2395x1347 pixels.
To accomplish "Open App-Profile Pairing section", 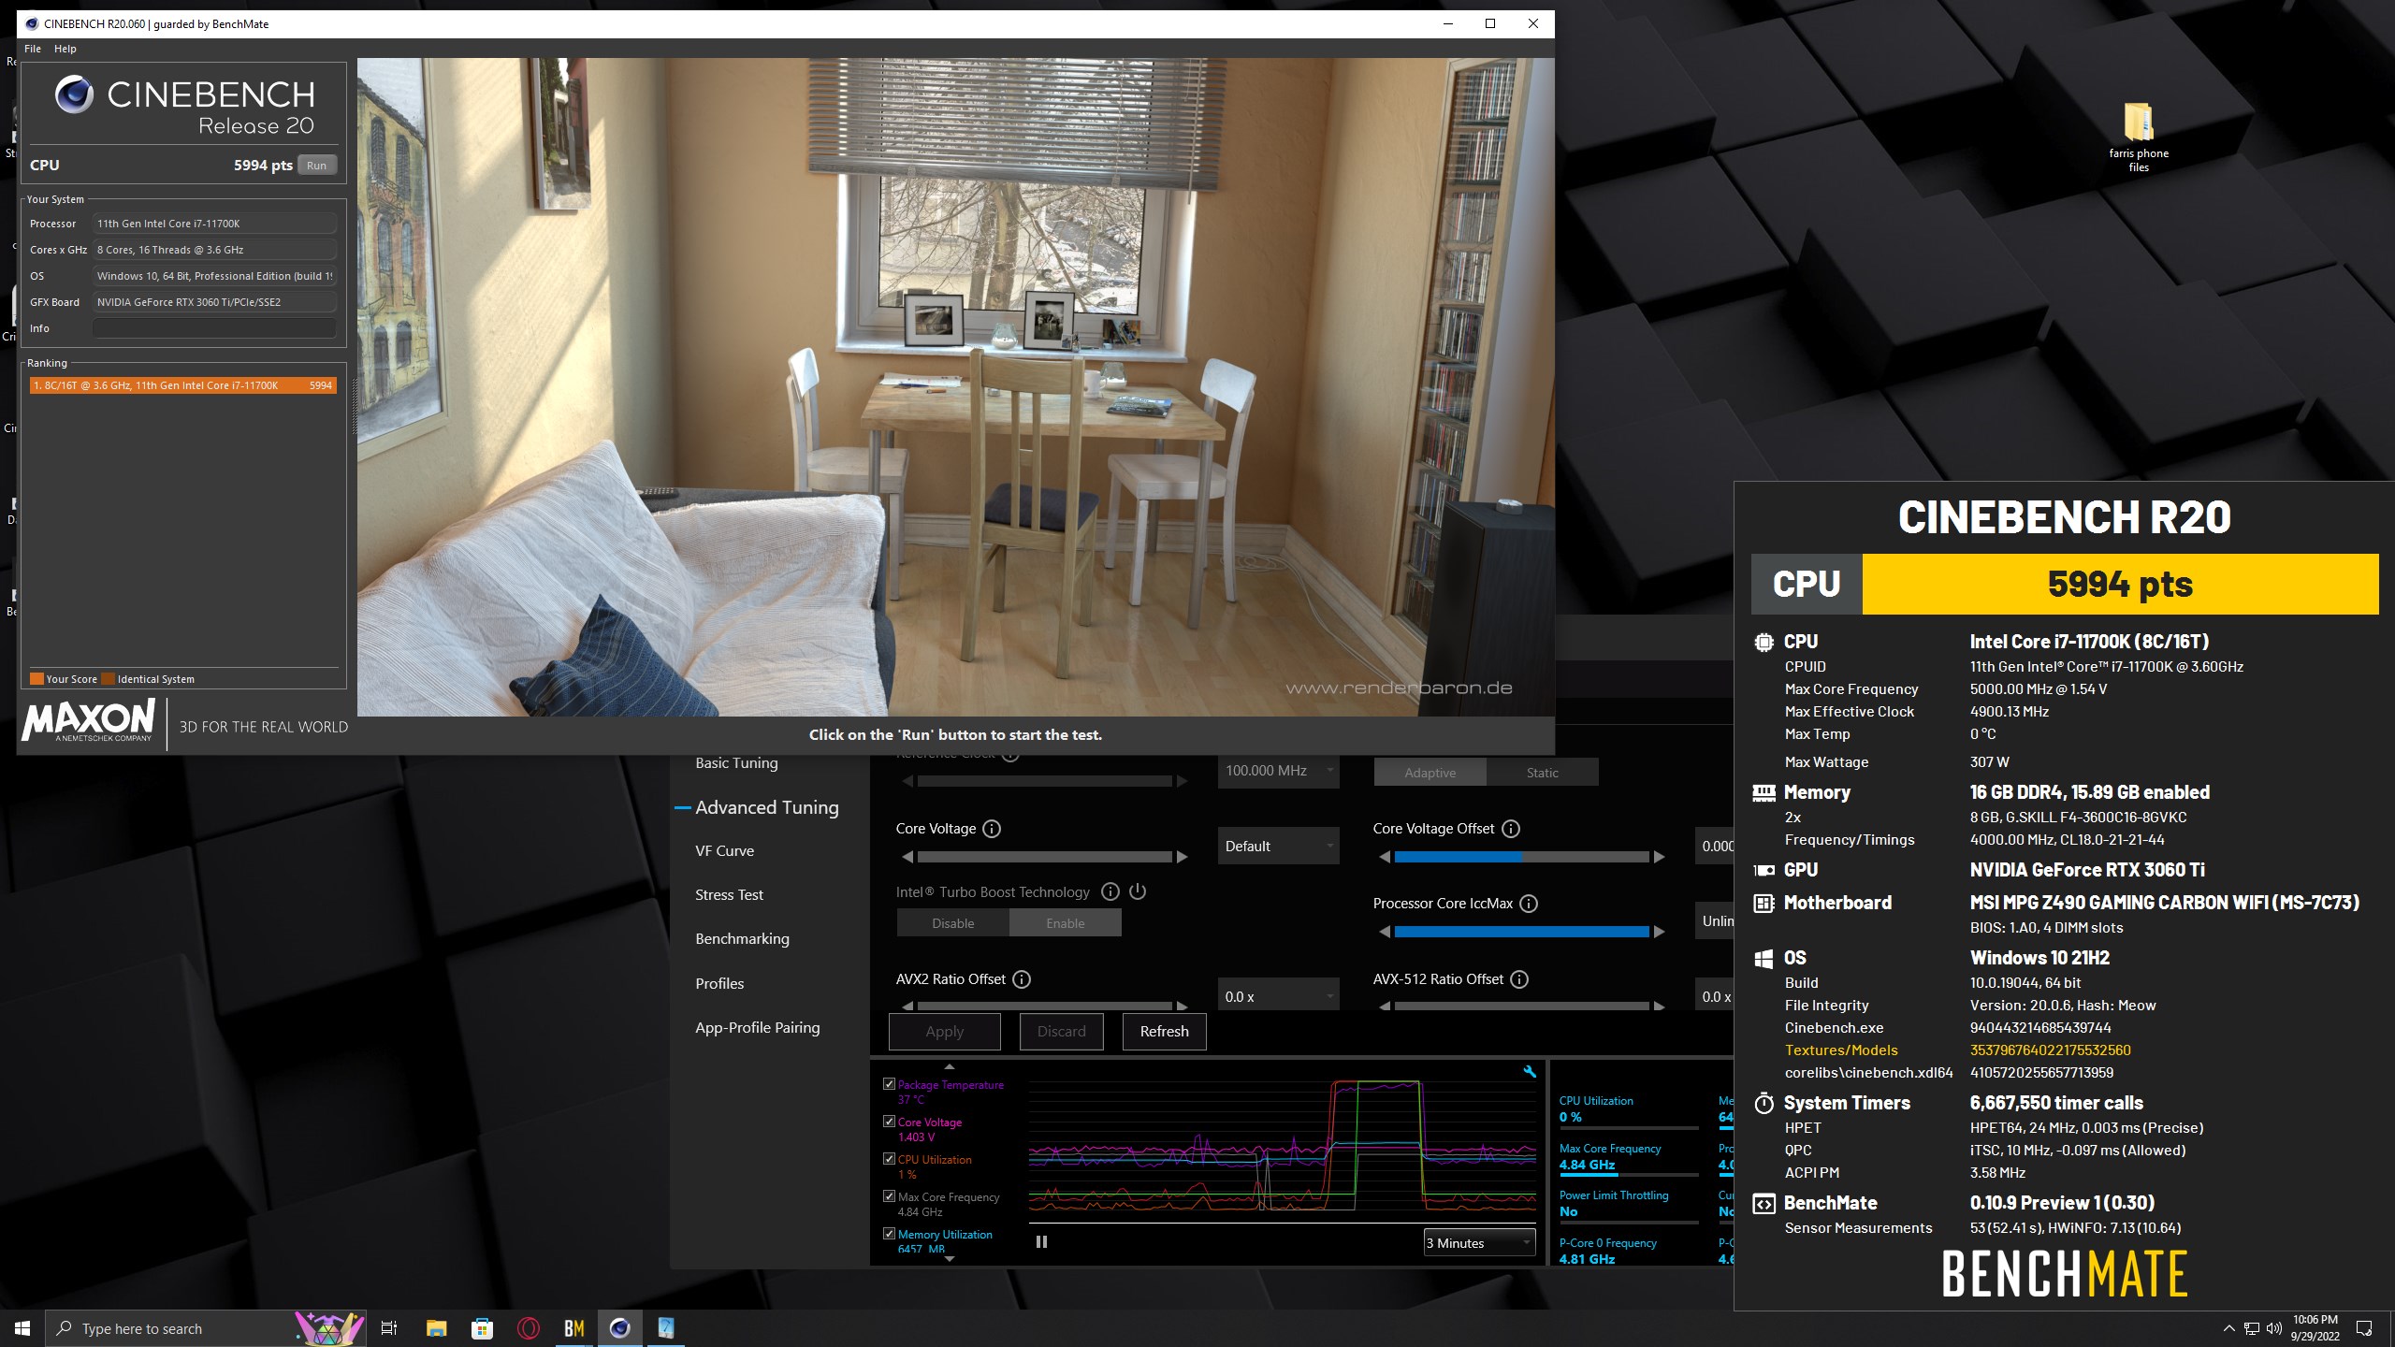I will pos(757,1028).
